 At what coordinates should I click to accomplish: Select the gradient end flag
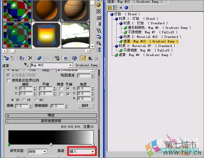[x=93, y=144]
